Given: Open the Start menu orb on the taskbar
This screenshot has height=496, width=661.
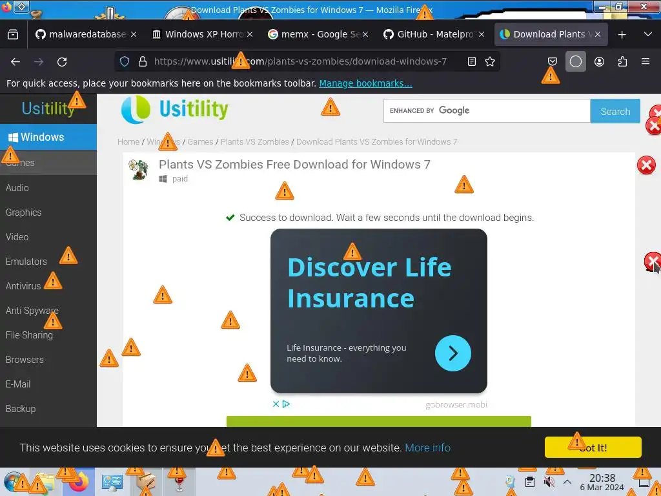Looking at the screenshot, I should pos(13,482).
